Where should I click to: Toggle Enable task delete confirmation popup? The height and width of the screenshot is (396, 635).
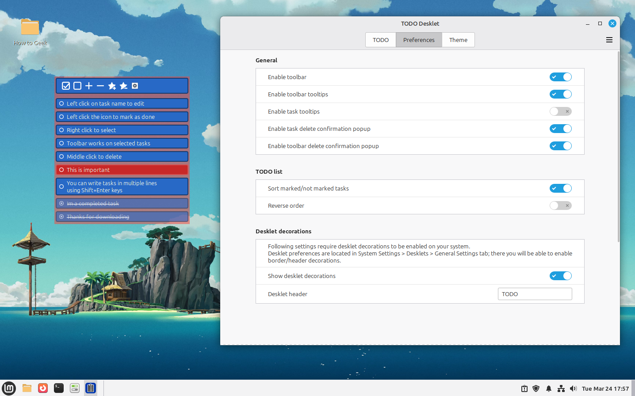tap(561, 129)
